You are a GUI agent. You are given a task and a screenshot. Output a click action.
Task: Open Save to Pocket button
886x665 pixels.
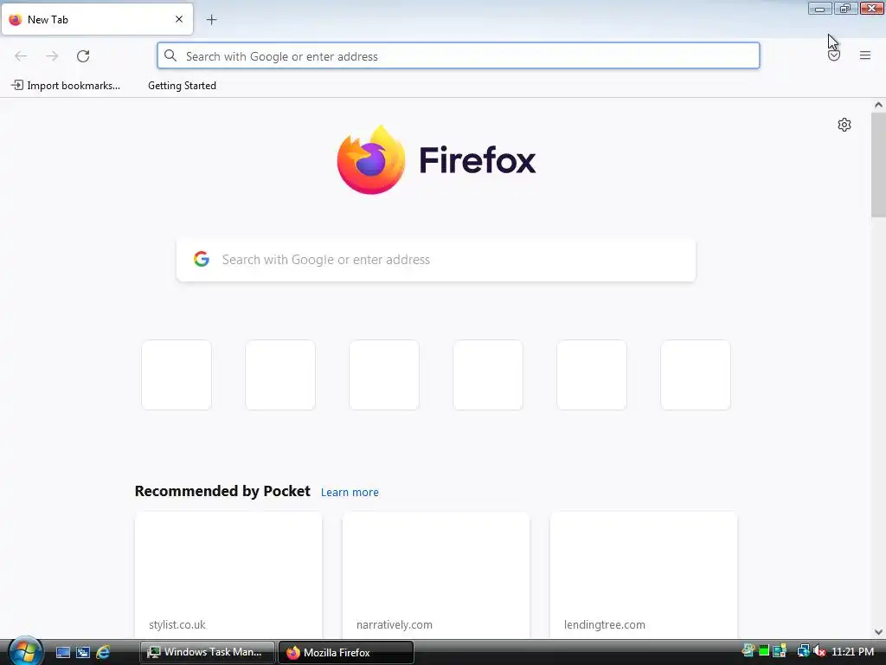pyautogui.click(x=834, y=55)
